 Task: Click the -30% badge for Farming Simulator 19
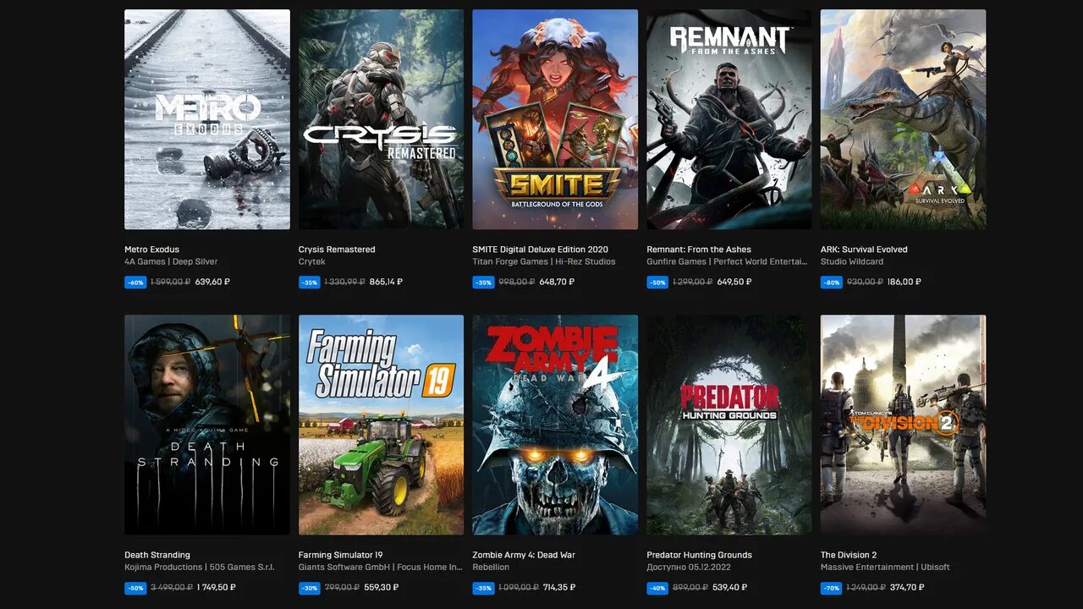point(310,587)
